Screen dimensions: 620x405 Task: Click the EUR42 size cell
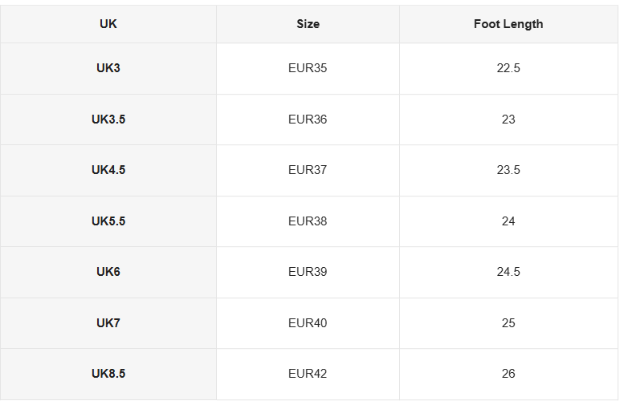point(308,374)
